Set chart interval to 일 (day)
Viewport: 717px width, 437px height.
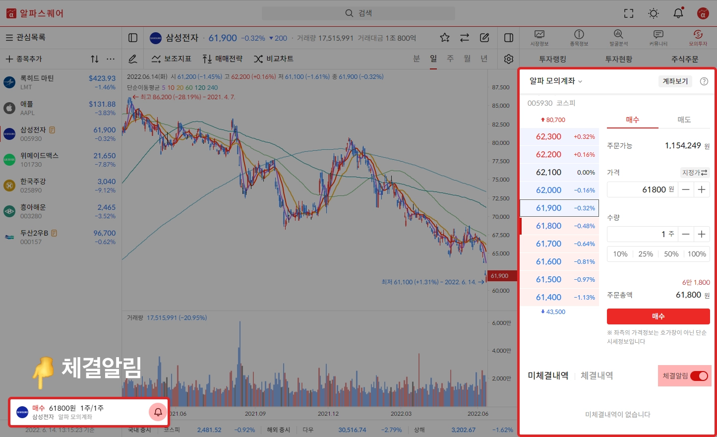click(433, 59)
